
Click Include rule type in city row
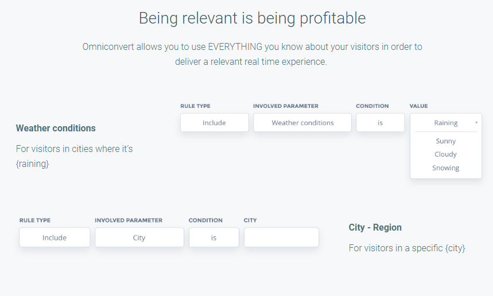[x=55, y=237]
